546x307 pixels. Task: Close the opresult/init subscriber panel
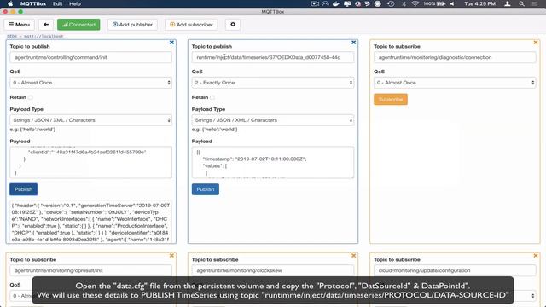click(x=171, y=256)
